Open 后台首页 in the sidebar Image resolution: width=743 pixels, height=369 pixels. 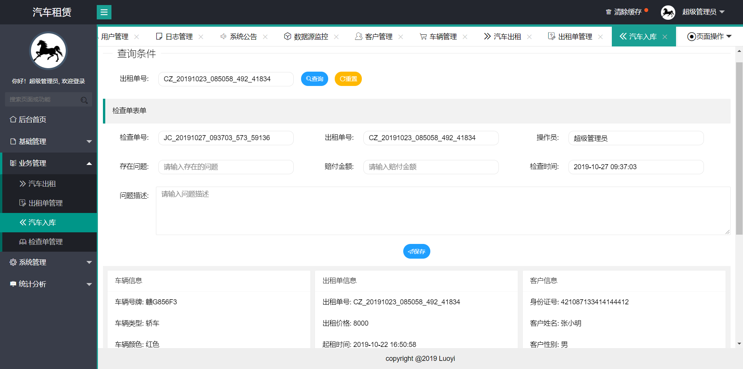click(48, 120)
